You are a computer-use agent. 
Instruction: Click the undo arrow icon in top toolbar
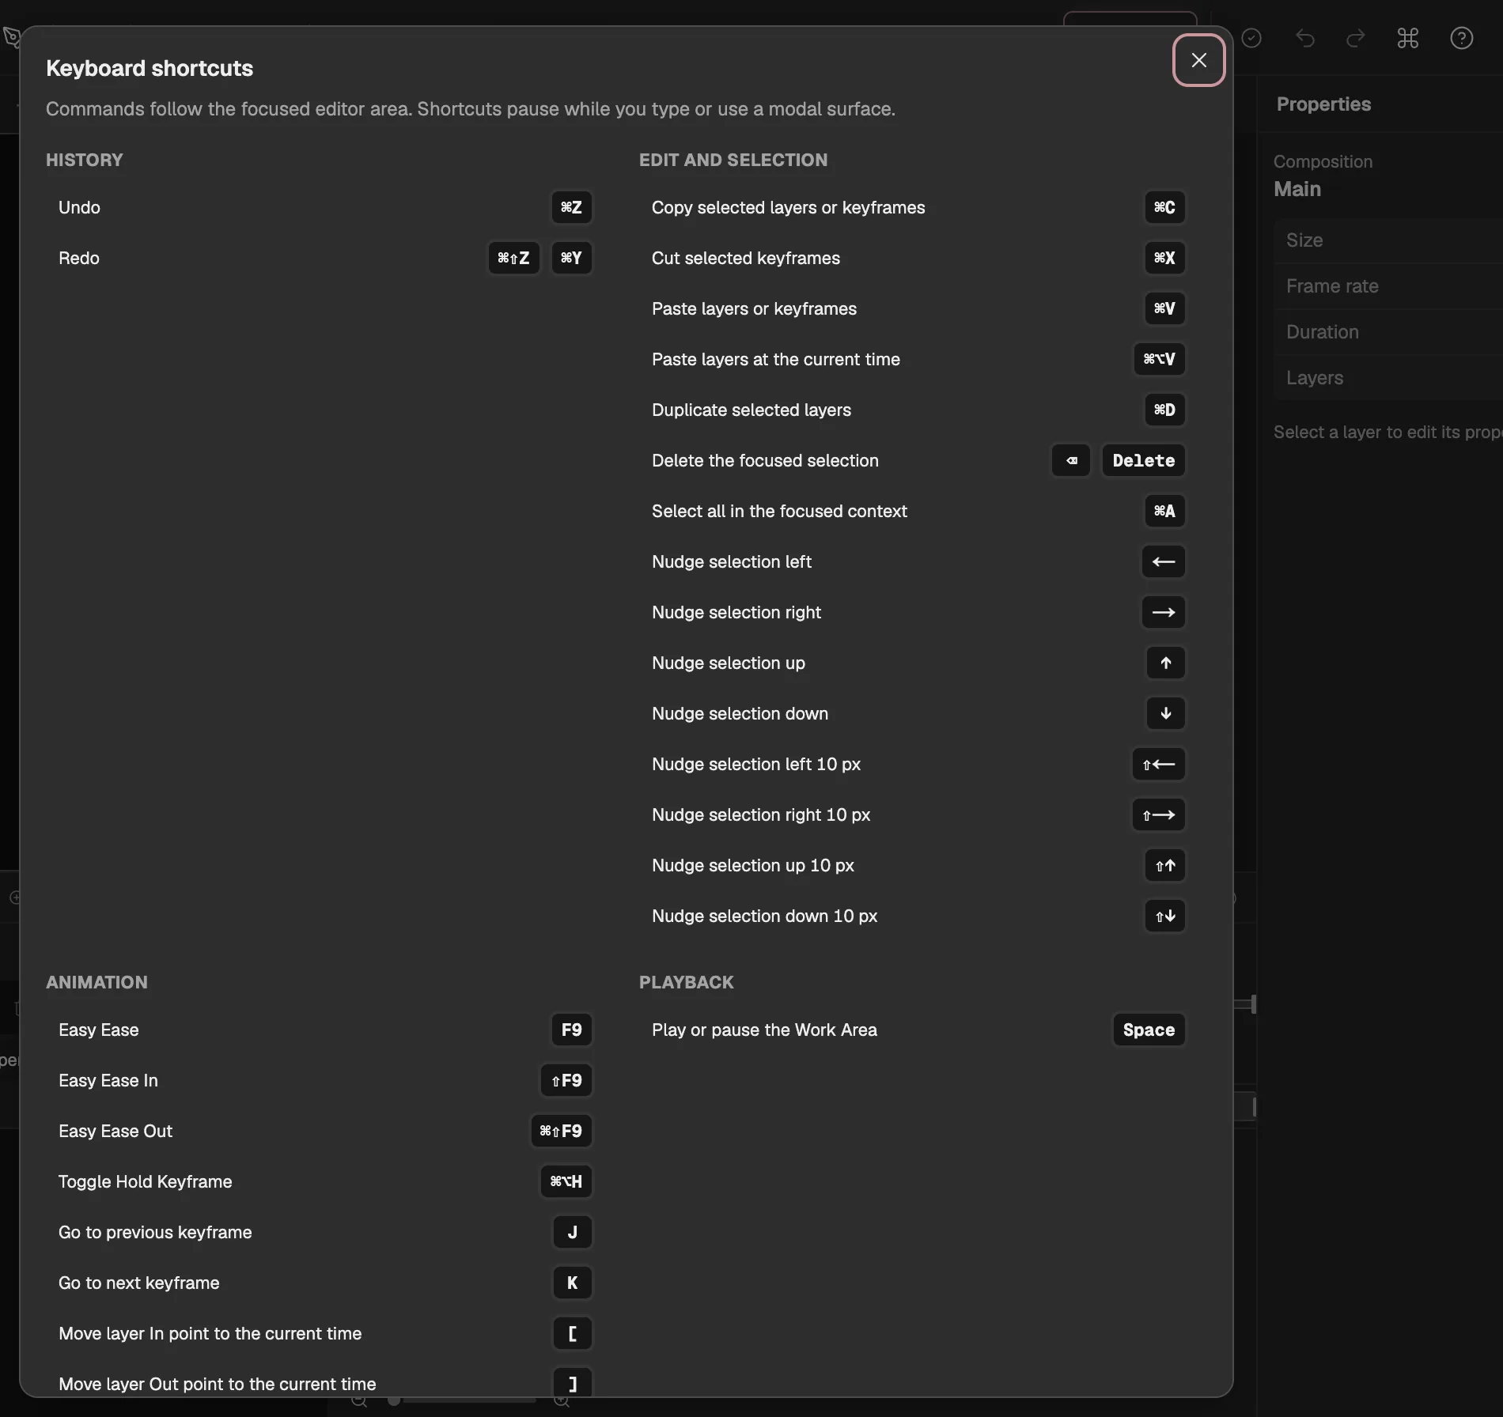click(x=1304, y=38)
